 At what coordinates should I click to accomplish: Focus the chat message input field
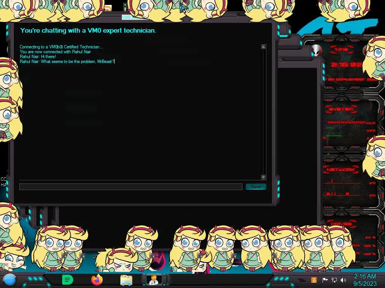click(130, 187)
